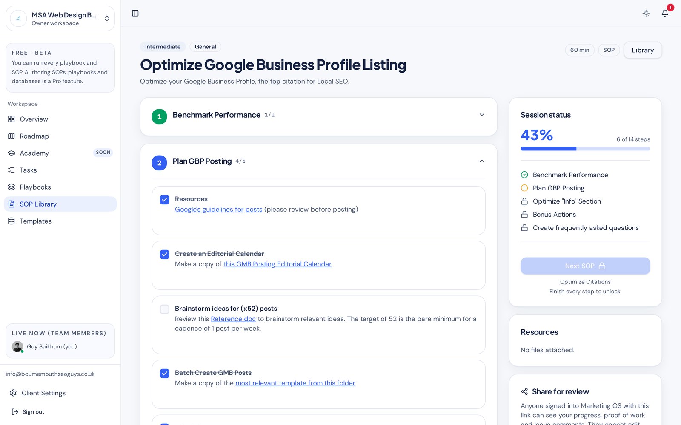Check Brainstorm ideas for (x52) posts

[x=165, y=309]
